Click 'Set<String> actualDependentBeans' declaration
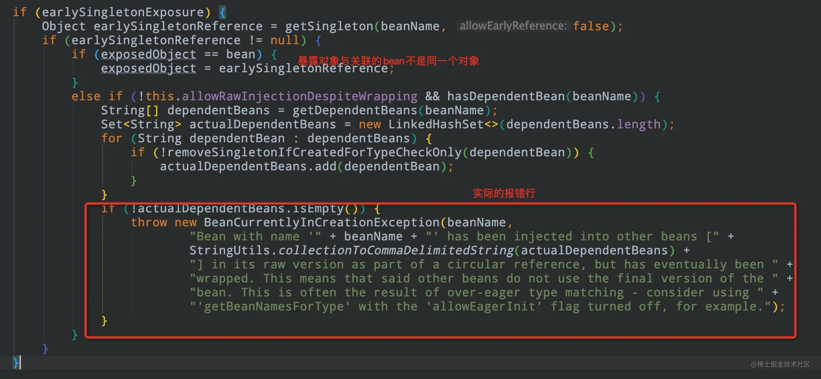The width and height of the screenshot is (821, 379). pos(219,124)
